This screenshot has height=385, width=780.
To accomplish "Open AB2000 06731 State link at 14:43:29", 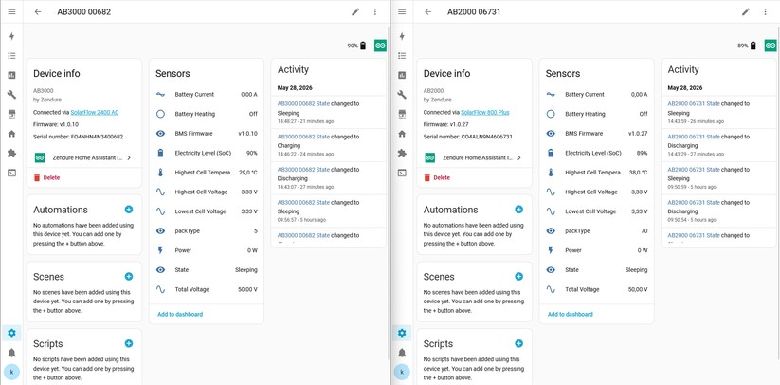I will coord(694,137).
